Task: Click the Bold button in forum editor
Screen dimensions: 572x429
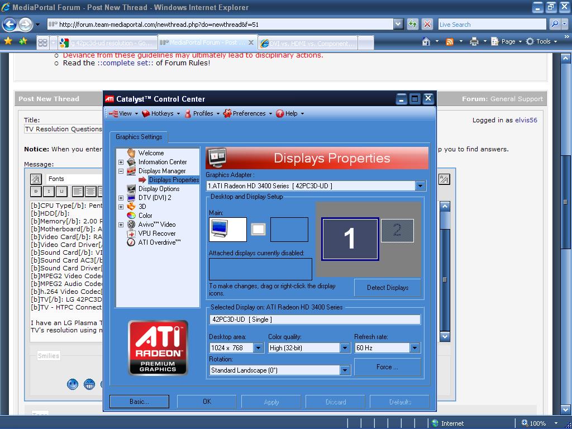Action: [36, 191]
